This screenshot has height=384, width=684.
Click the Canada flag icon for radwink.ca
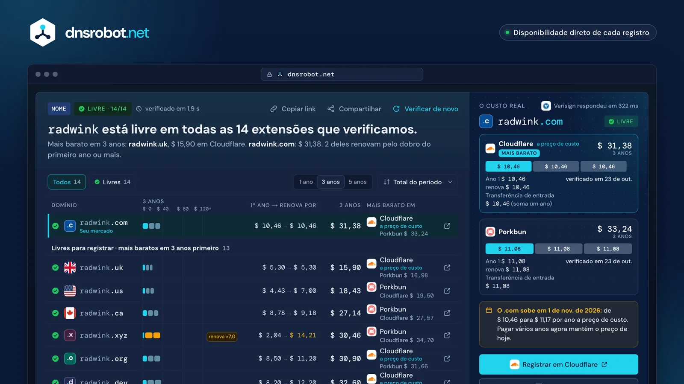pyautogui.click(x=70, y=313)
